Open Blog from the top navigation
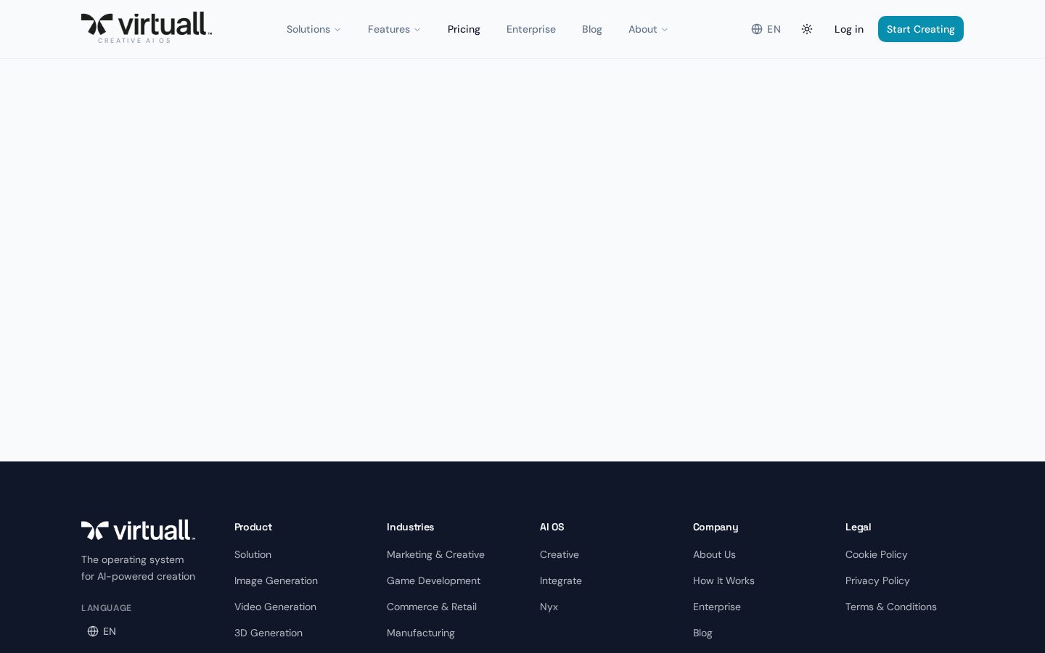This screenshot has height=653, width=1045. tap(592, 29)
